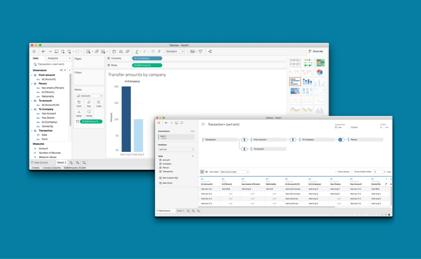The width and height of the screenshot is (421, 259).
Task: Click the Transaction–From-account join icon
Action: [x=244, y=140]
